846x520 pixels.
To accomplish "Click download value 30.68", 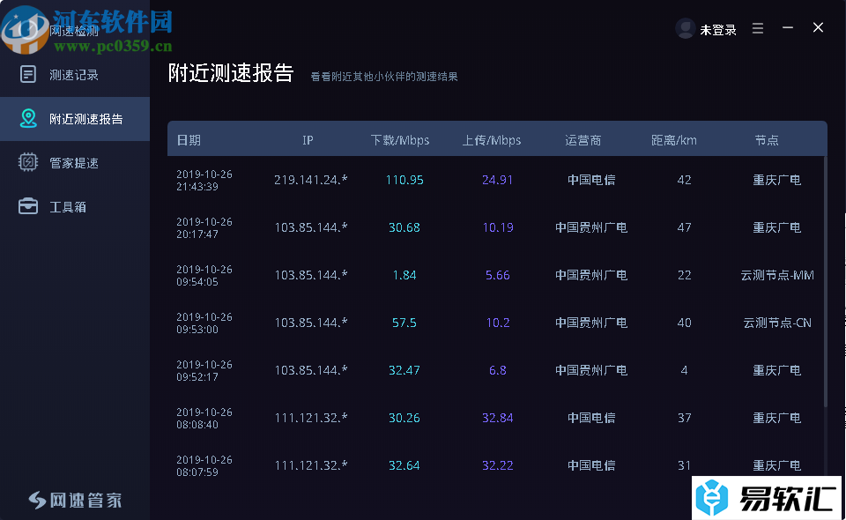I will pyautogui.click(x=404, y=227).
